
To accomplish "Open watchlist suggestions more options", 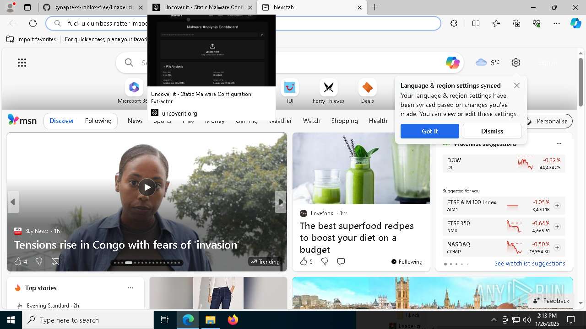I will [559, 143].
